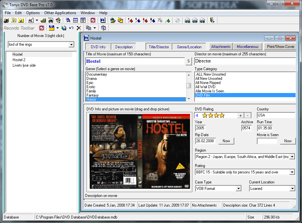Click the single list layout view icon
The height and width of the screenshot is (223, 302).
coord(75,20)
